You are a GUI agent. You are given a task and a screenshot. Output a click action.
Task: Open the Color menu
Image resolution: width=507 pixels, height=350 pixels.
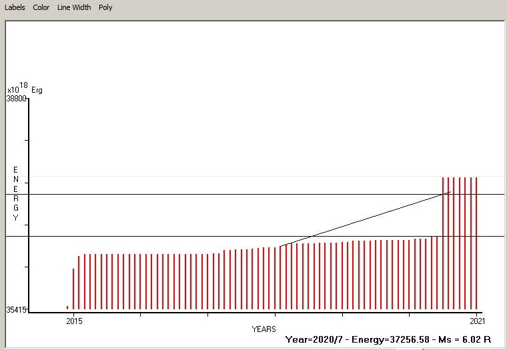point(41,7)
